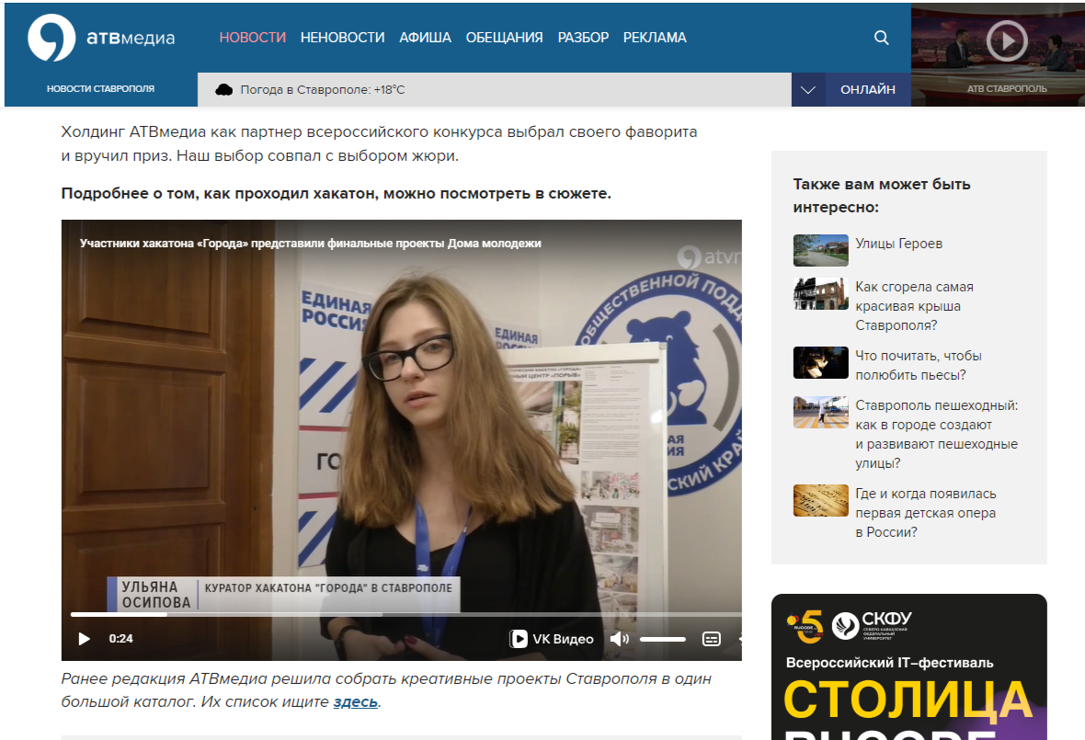Open the НОВОСТИ menu item

(253, 38)
